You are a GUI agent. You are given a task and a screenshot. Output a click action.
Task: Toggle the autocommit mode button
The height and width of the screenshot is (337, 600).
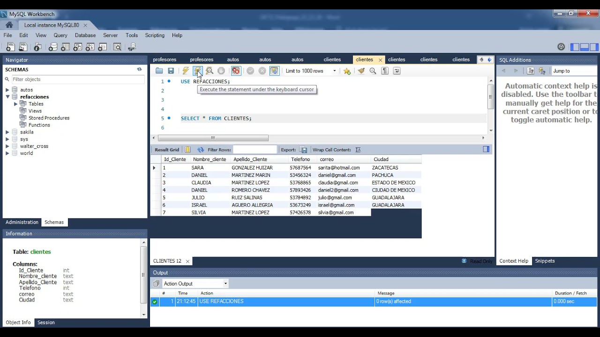coord(274,71)
